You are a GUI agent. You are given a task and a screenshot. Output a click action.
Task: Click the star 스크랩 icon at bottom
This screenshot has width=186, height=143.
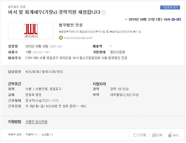tap(135, 135)
